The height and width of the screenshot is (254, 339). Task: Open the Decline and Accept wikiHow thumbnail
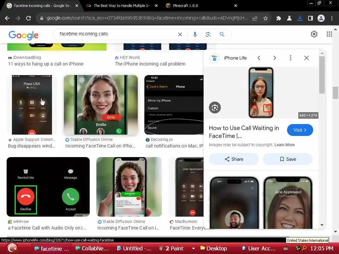[48, 187]
